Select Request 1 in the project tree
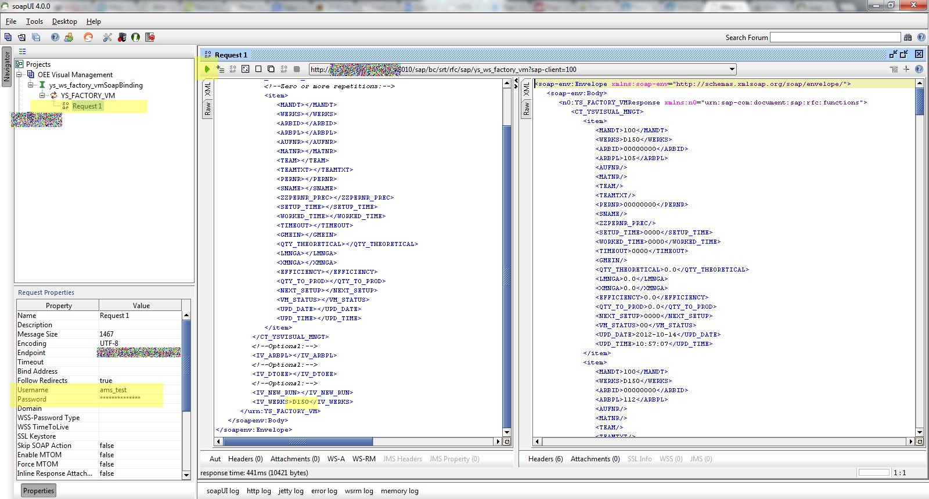 pyautogui.click(x=87, y=106)
